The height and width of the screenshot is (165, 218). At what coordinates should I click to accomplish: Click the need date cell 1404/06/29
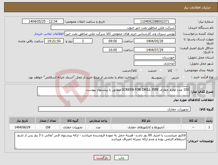click(x=22, y=127)
